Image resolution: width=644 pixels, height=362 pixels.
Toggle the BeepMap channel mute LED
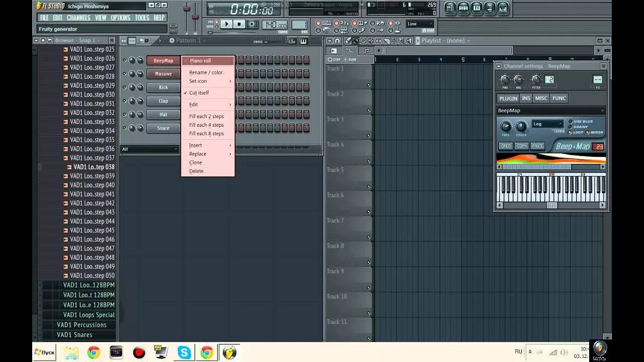tap(124, 60)
